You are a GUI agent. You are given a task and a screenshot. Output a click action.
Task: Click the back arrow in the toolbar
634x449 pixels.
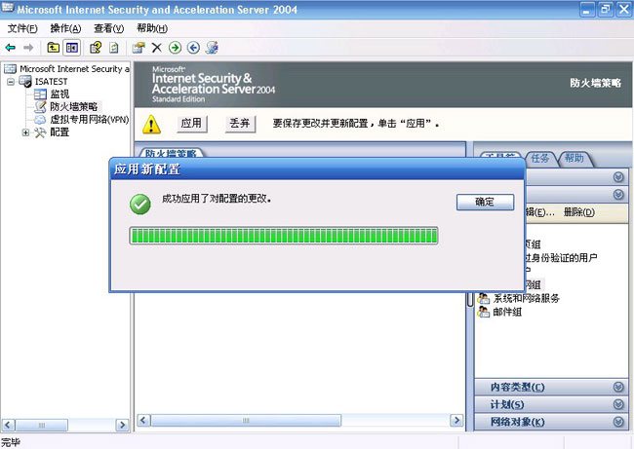(11, 47)
